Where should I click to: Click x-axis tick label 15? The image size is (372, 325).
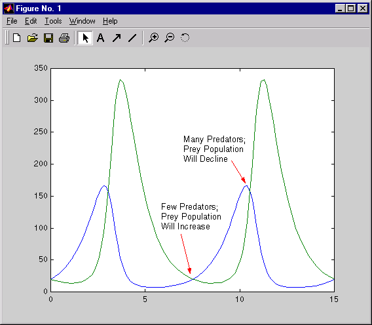pos(334,299)
